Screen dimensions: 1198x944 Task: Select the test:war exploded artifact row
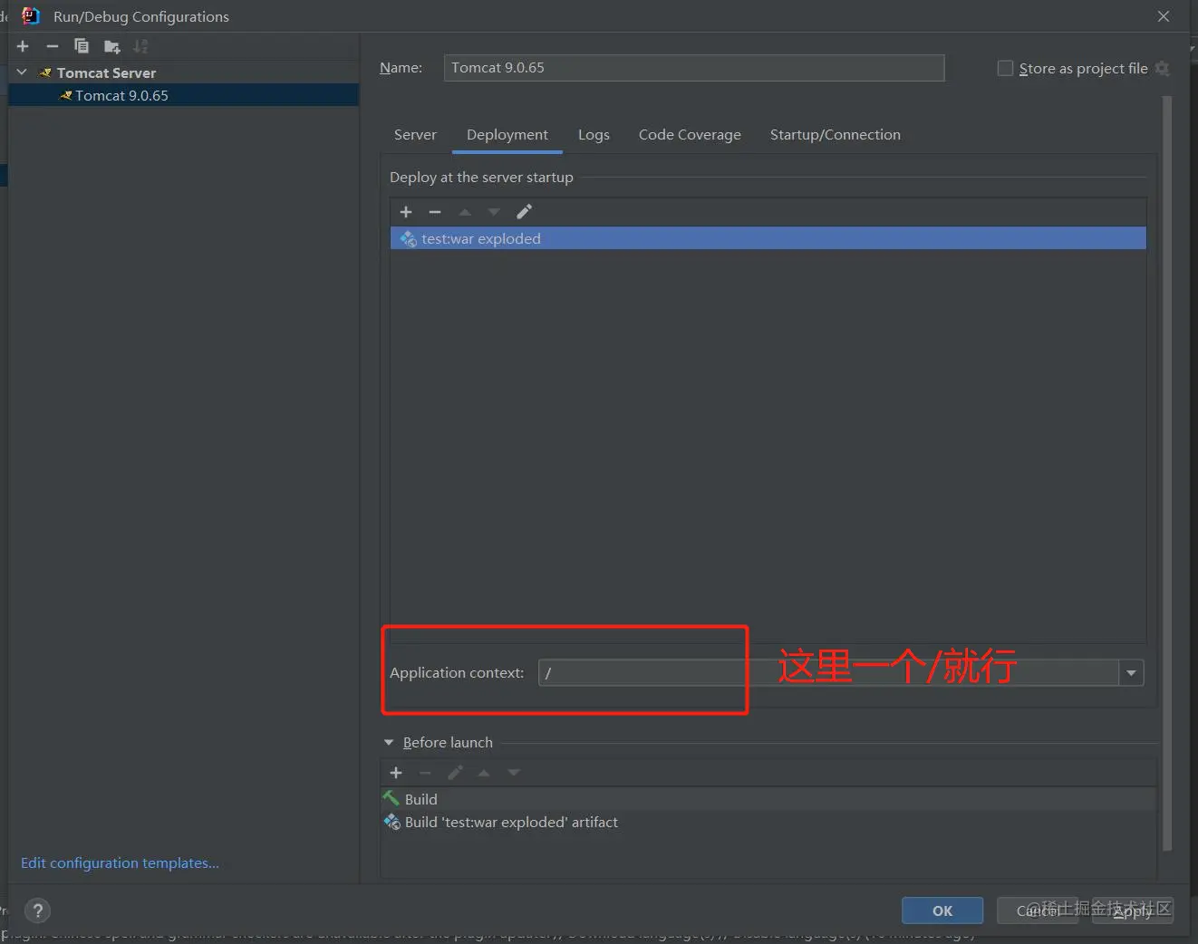[x=768, y=238]
